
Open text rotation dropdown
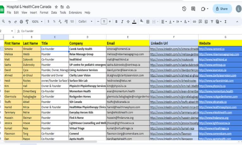(187, 22)
